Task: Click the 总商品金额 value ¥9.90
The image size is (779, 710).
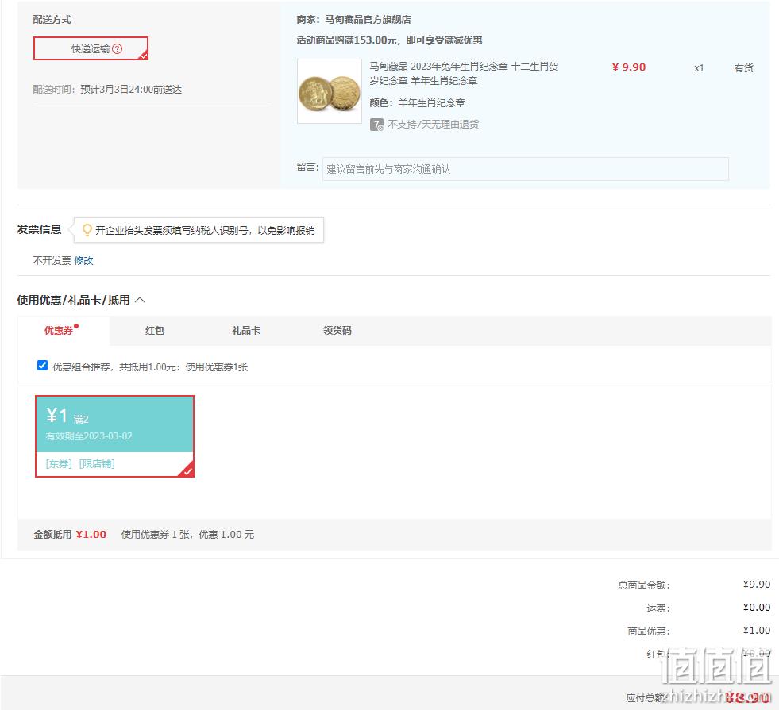Action: pyautogui.click(x=757, y=585)
